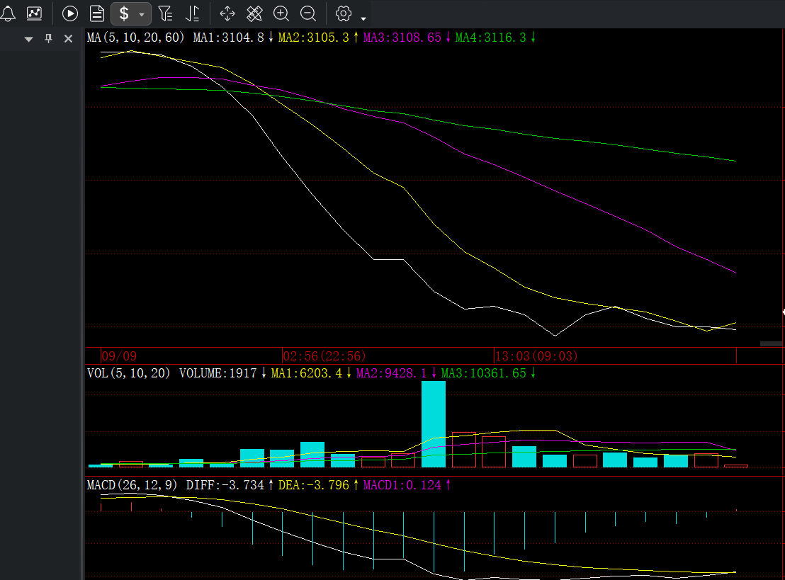
Task: Click the MA(5,10,20,60) indicator label
Action: pyautogui.click(x=135, y=38)
